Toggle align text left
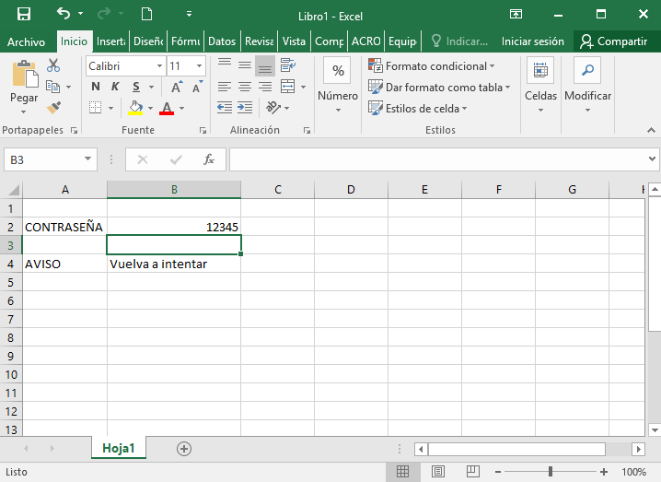The width and height of the screenshot is (661, 482). pyautogui.click(x=225, y=87)
